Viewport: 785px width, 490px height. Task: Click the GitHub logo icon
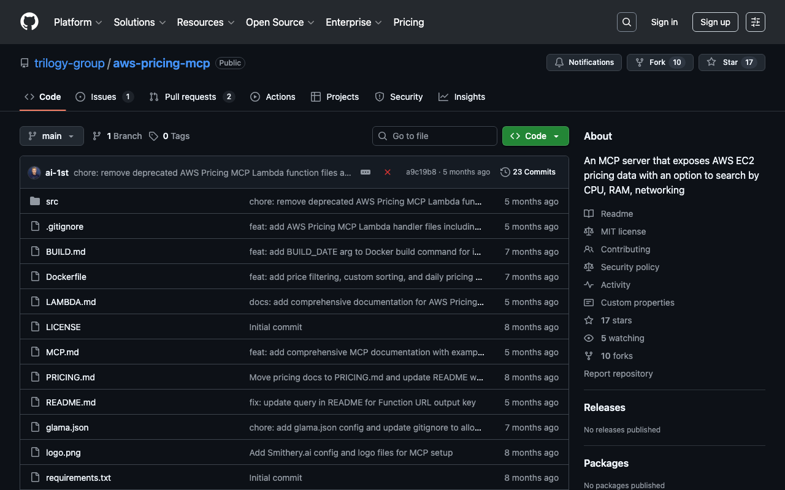29,22
